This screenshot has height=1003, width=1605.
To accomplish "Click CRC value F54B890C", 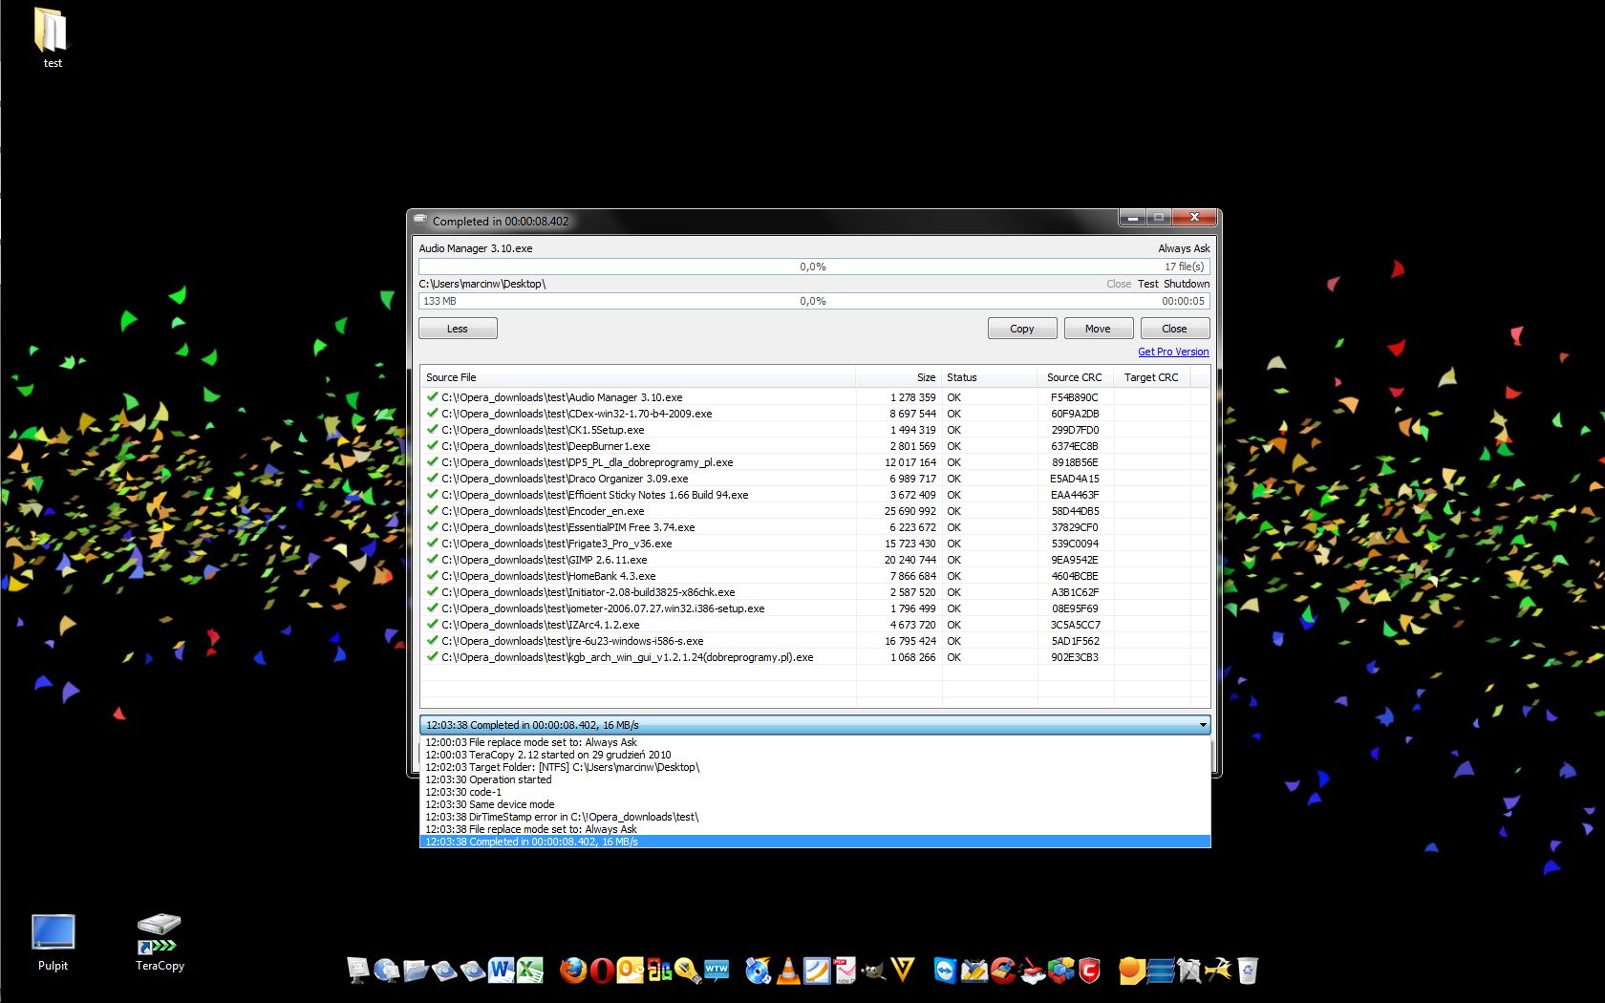I will (x=1075, y=397).
